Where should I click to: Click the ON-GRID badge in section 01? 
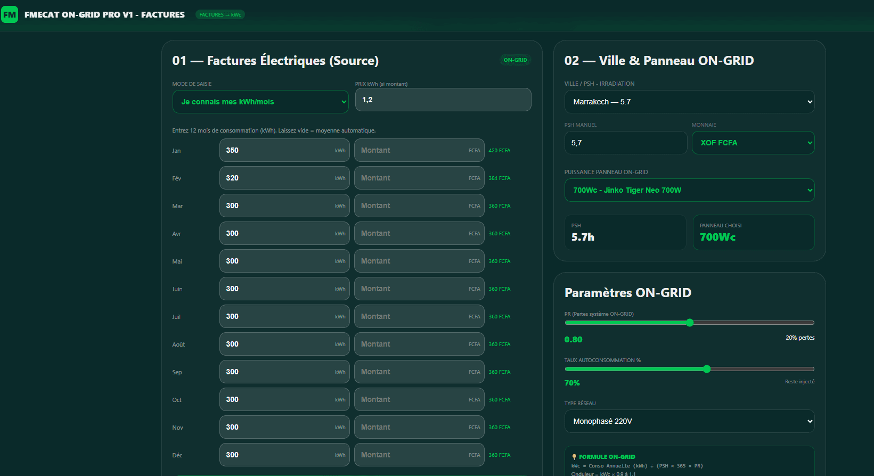[x=515, y=60]
